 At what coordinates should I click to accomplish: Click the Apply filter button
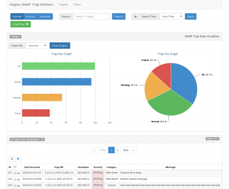click(x=190, y=16)
